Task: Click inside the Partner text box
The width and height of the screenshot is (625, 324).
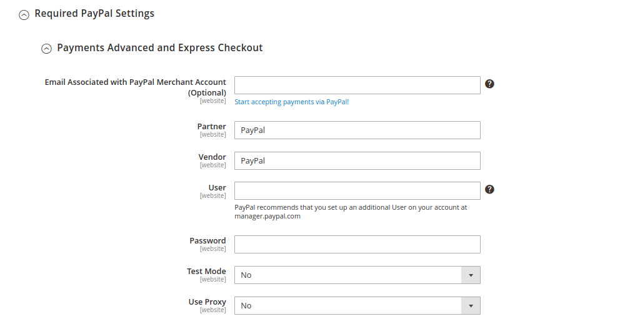Action: (357, 130)
